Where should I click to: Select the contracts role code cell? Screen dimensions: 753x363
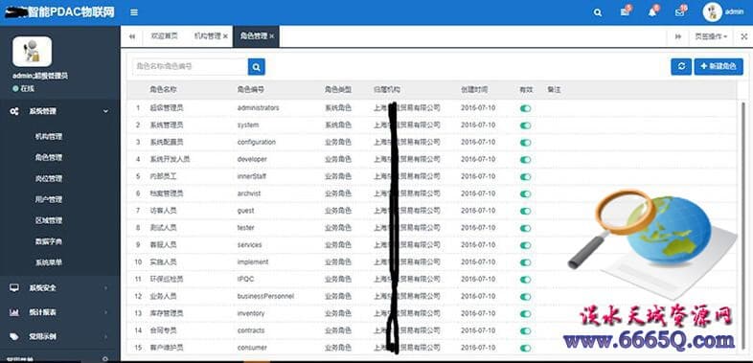(251, 330)
